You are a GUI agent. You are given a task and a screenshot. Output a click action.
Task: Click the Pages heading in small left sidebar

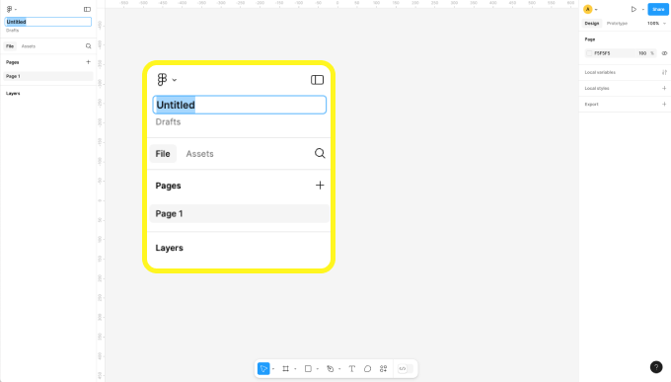click(13, 62)
